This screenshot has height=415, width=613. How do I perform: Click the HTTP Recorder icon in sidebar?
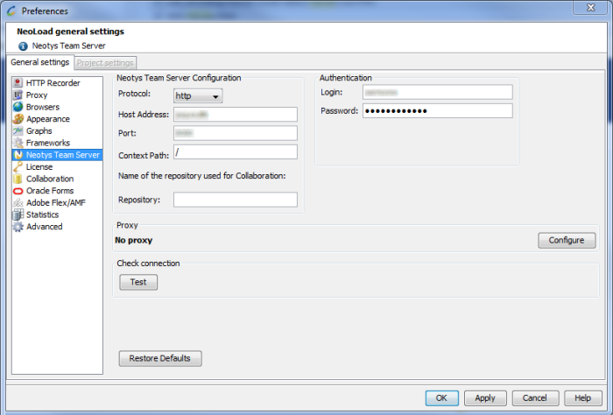click(x=18, y=83)
